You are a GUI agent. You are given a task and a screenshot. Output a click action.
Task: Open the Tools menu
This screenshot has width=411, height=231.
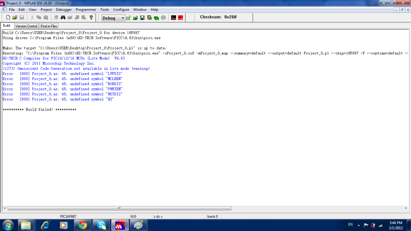(104, 9)
